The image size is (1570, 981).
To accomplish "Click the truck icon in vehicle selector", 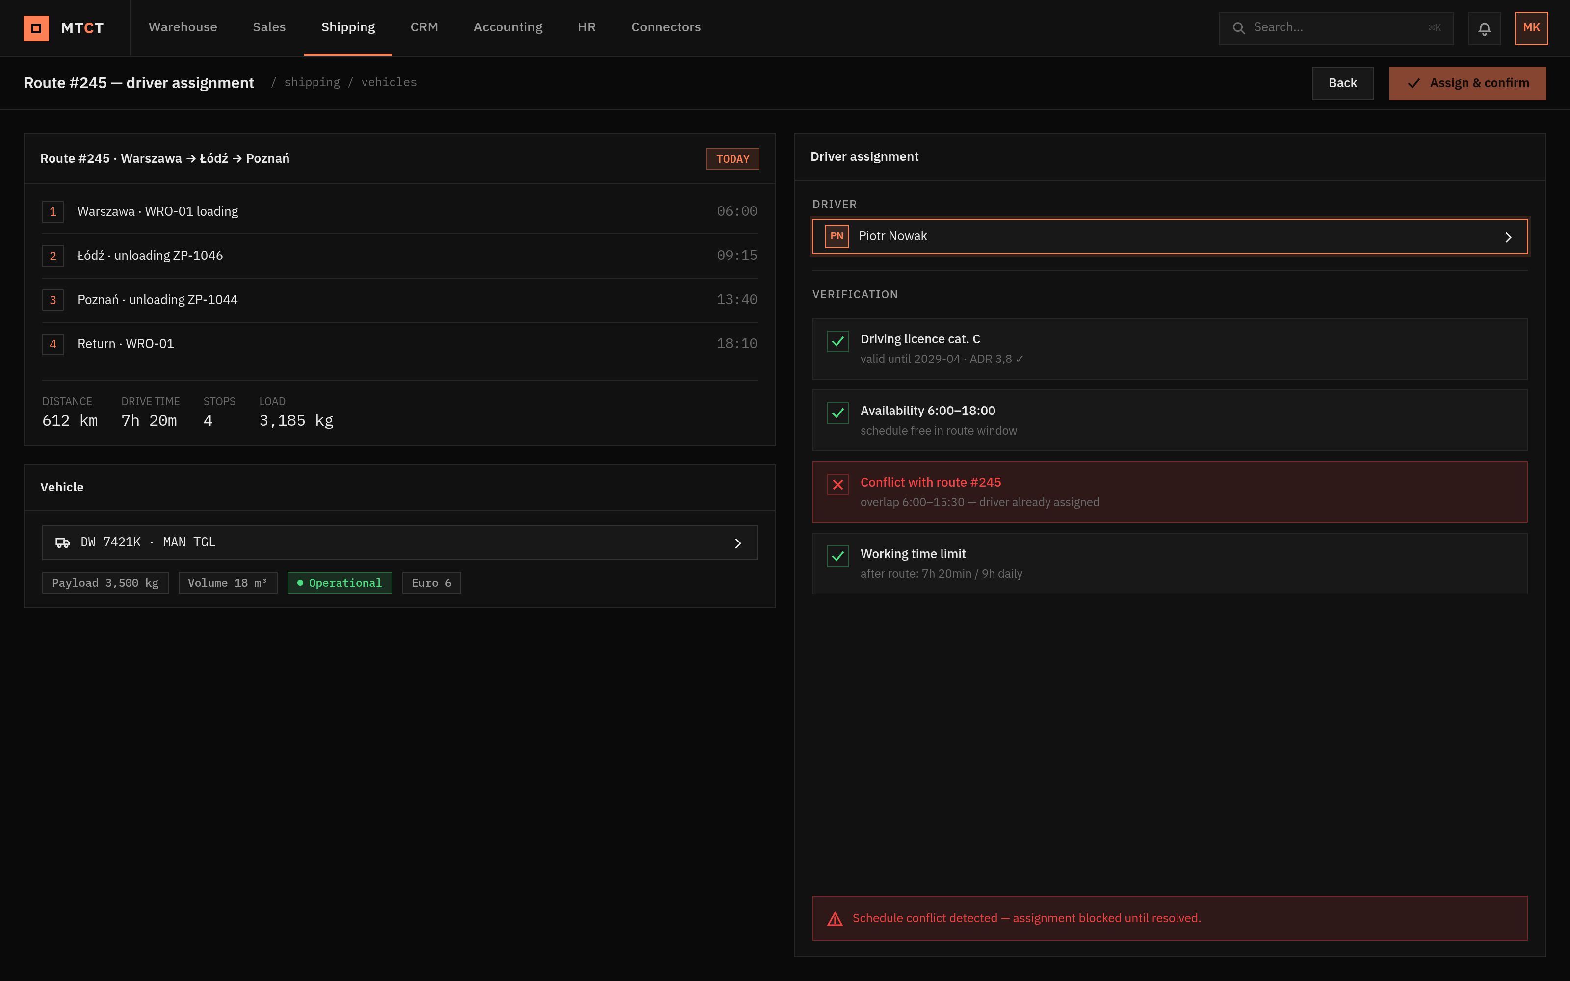I will click(62, 542).
